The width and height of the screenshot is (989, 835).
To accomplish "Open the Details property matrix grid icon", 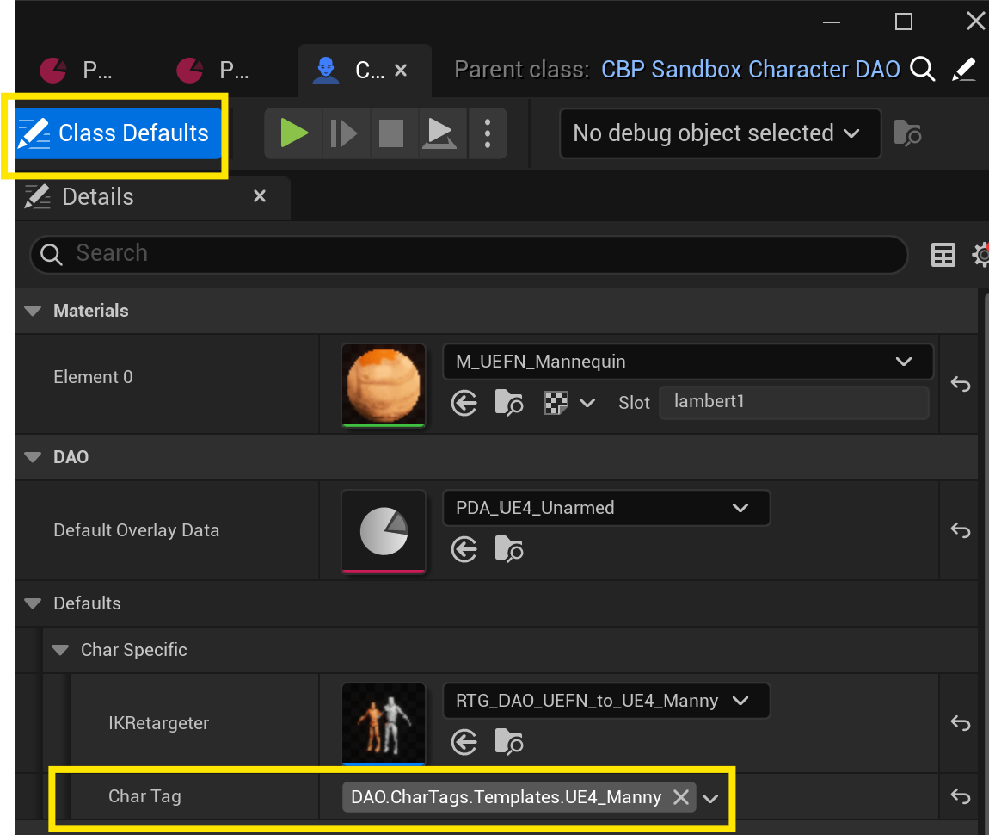I will point(943,255).
